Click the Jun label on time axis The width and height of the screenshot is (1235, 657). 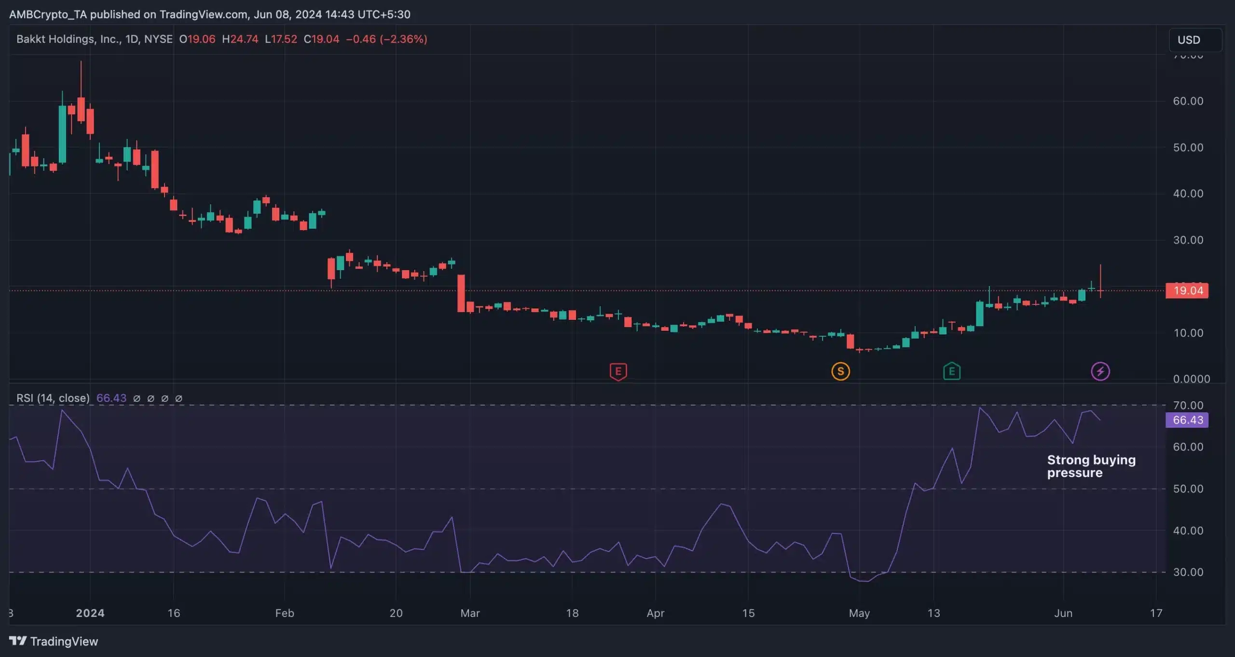1063,613
